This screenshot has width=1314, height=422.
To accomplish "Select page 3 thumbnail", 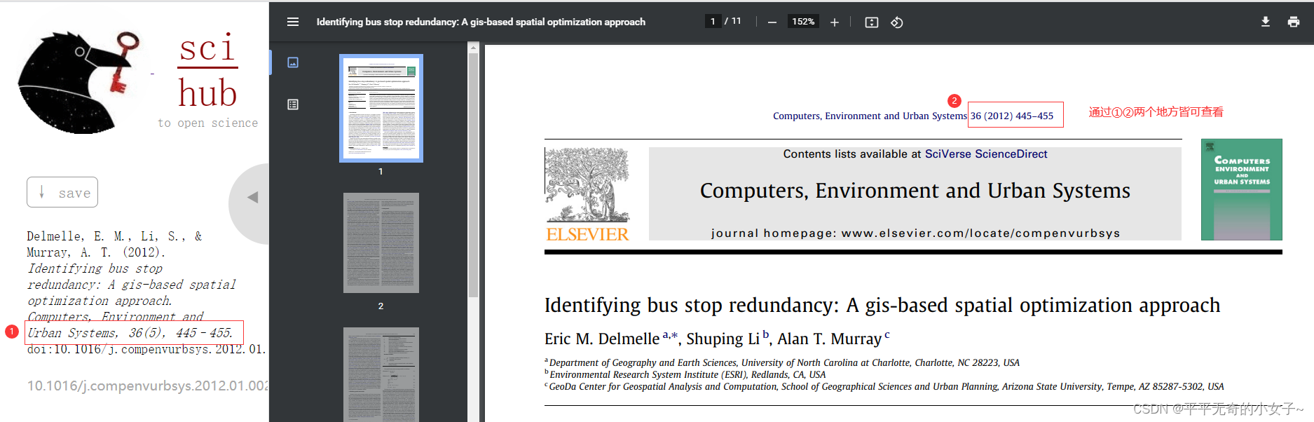I will tap(381, 374).
